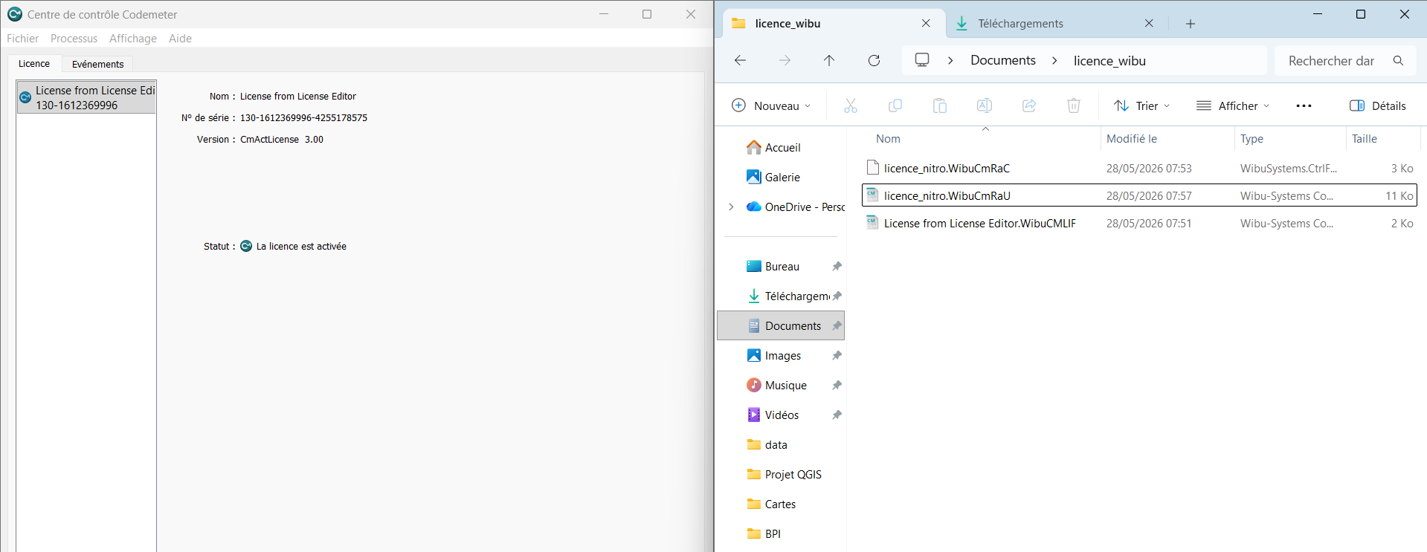Image resolution: width=1427 pixels, height=552 pixels.
Task: Open the three-dots more options menu
Action: coord(1304,105)
